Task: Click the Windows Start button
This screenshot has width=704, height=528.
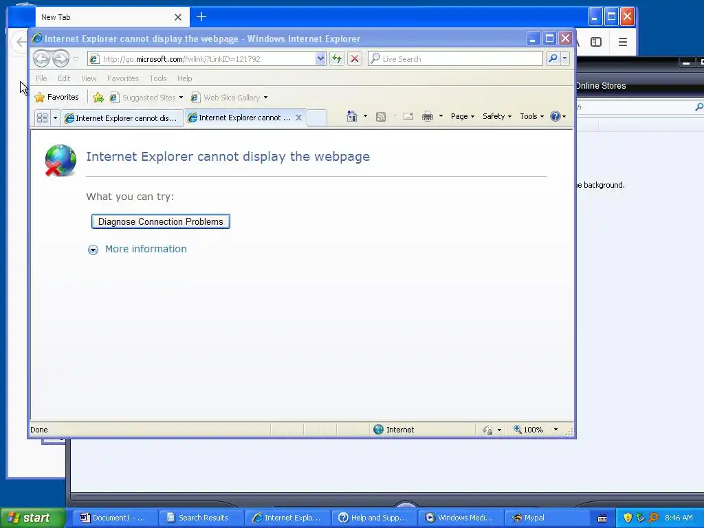Action: click(32, 518)
